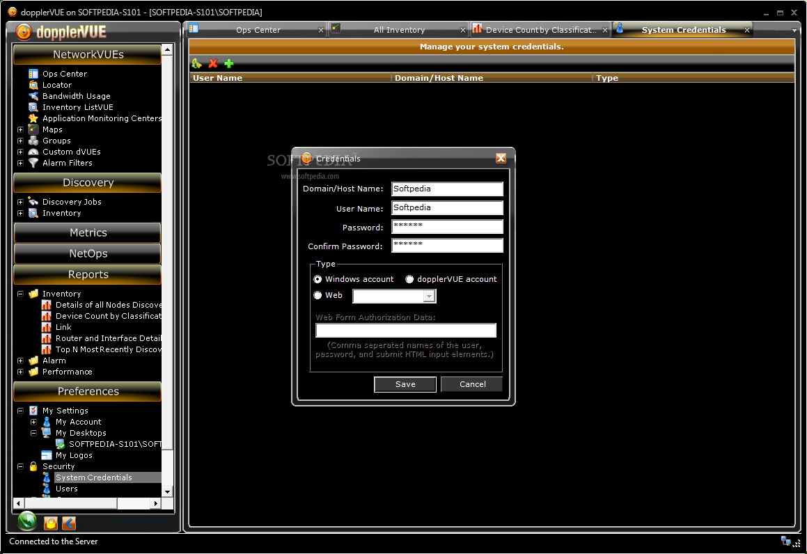The width and height of the screenshot is (807, 554).
Task: Click the Maps icon in NetworkVUEs
Action: point(33,129)
